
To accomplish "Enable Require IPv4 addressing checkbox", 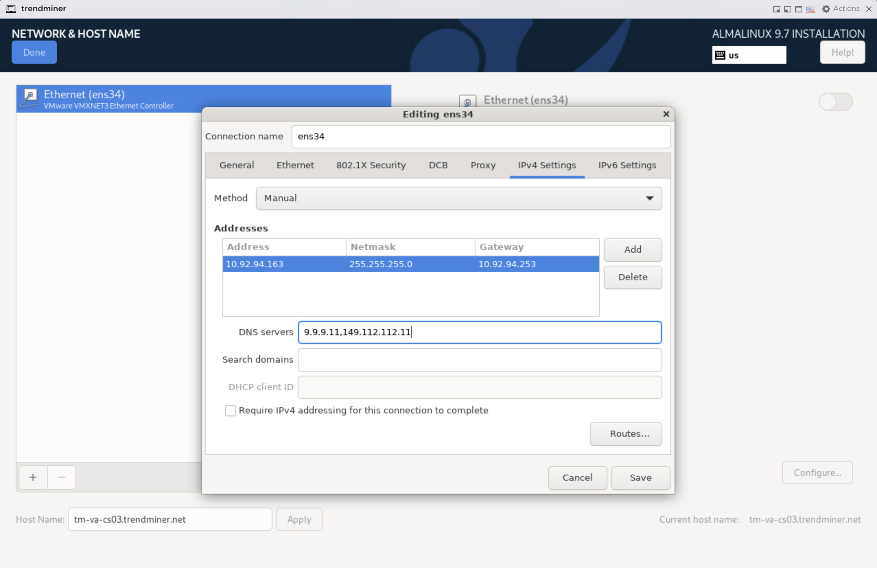I will click(x=230, y=410).
